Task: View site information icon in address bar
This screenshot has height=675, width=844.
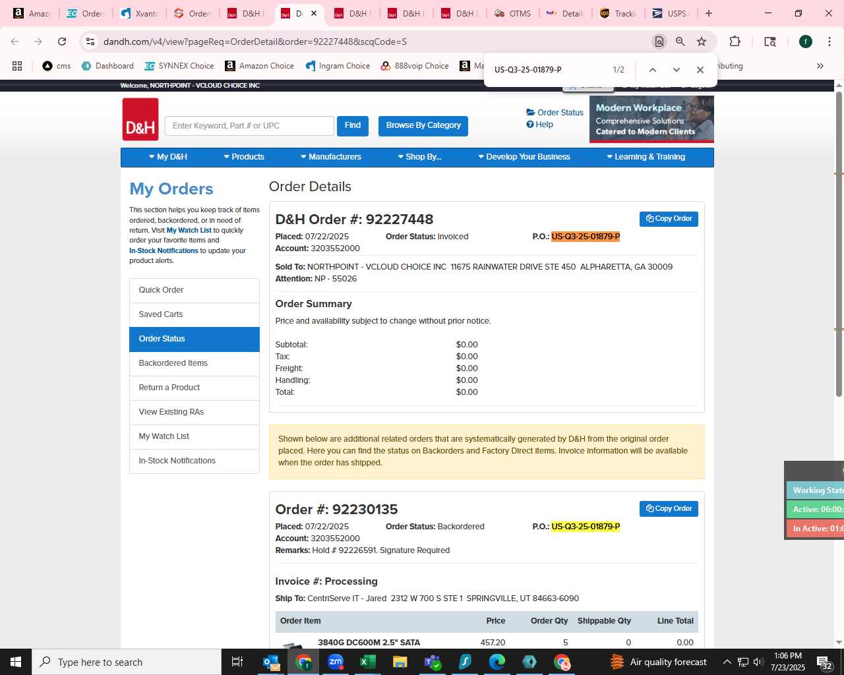Action: [90, 42]
